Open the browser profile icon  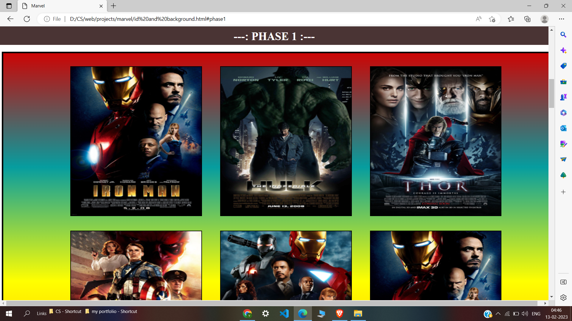[545, 19]
